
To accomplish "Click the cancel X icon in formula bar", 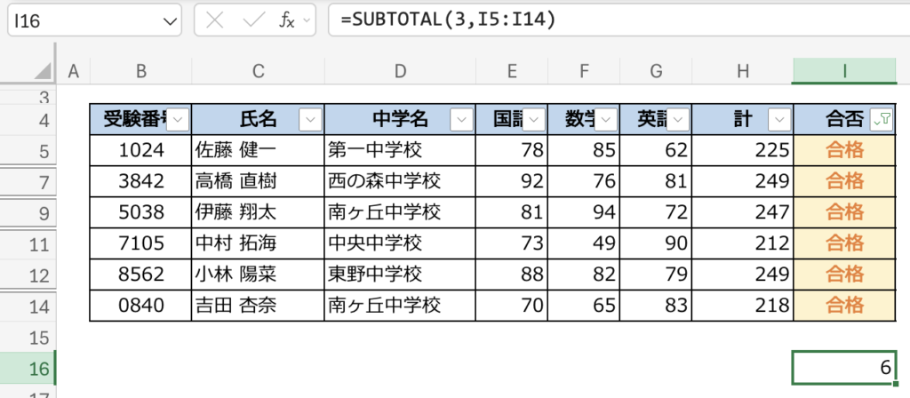I will [215, 21].
